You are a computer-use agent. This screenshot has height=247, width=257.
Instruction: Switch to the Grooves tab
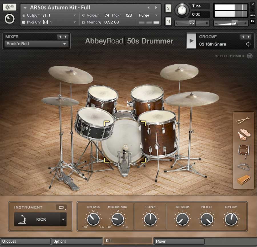click(25, 241)
